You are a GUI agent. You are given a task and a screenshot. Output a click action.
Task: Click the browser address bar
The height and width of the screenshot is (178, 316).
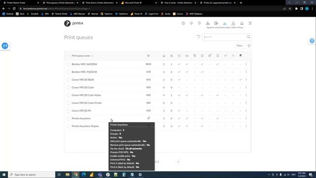pyautogui.click(x=149, y=9)
